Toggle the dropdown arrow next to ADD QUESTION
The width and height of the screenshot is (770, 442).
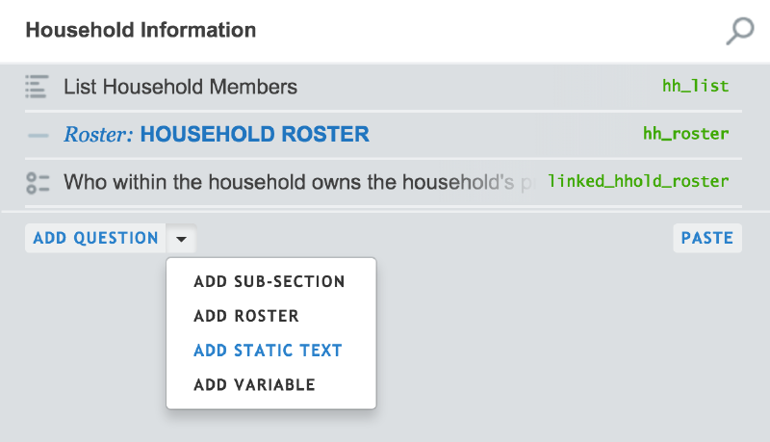point(182,239)
